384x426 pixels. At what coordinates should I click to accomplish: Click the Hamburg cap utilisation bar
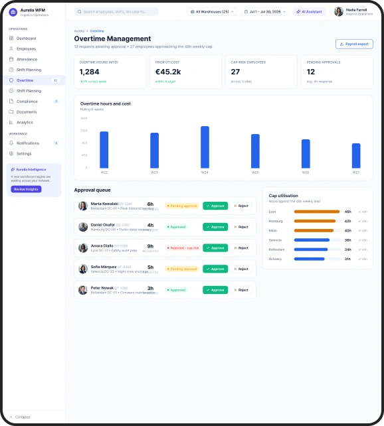318,221
